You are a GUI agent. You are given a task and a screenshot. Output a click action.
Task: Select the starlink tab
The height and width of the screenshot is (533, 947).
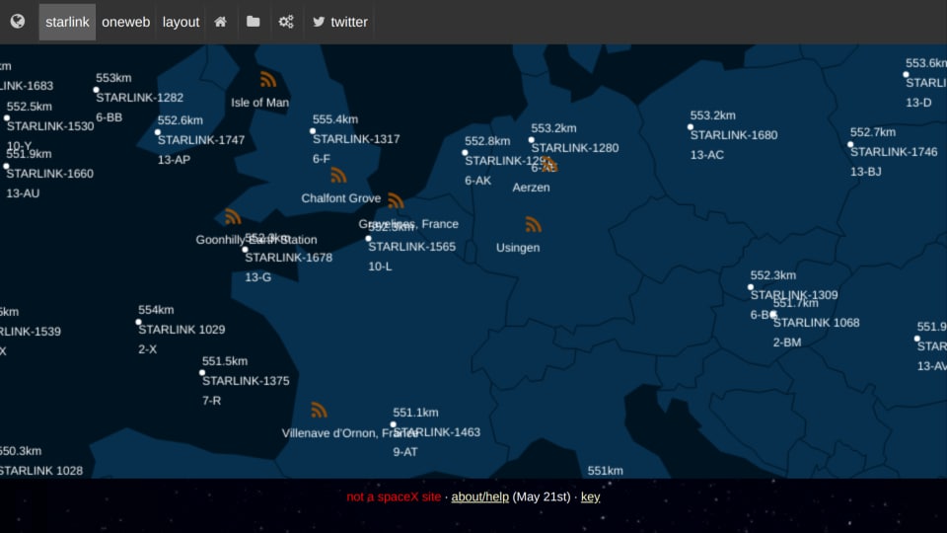coord(67,22)
